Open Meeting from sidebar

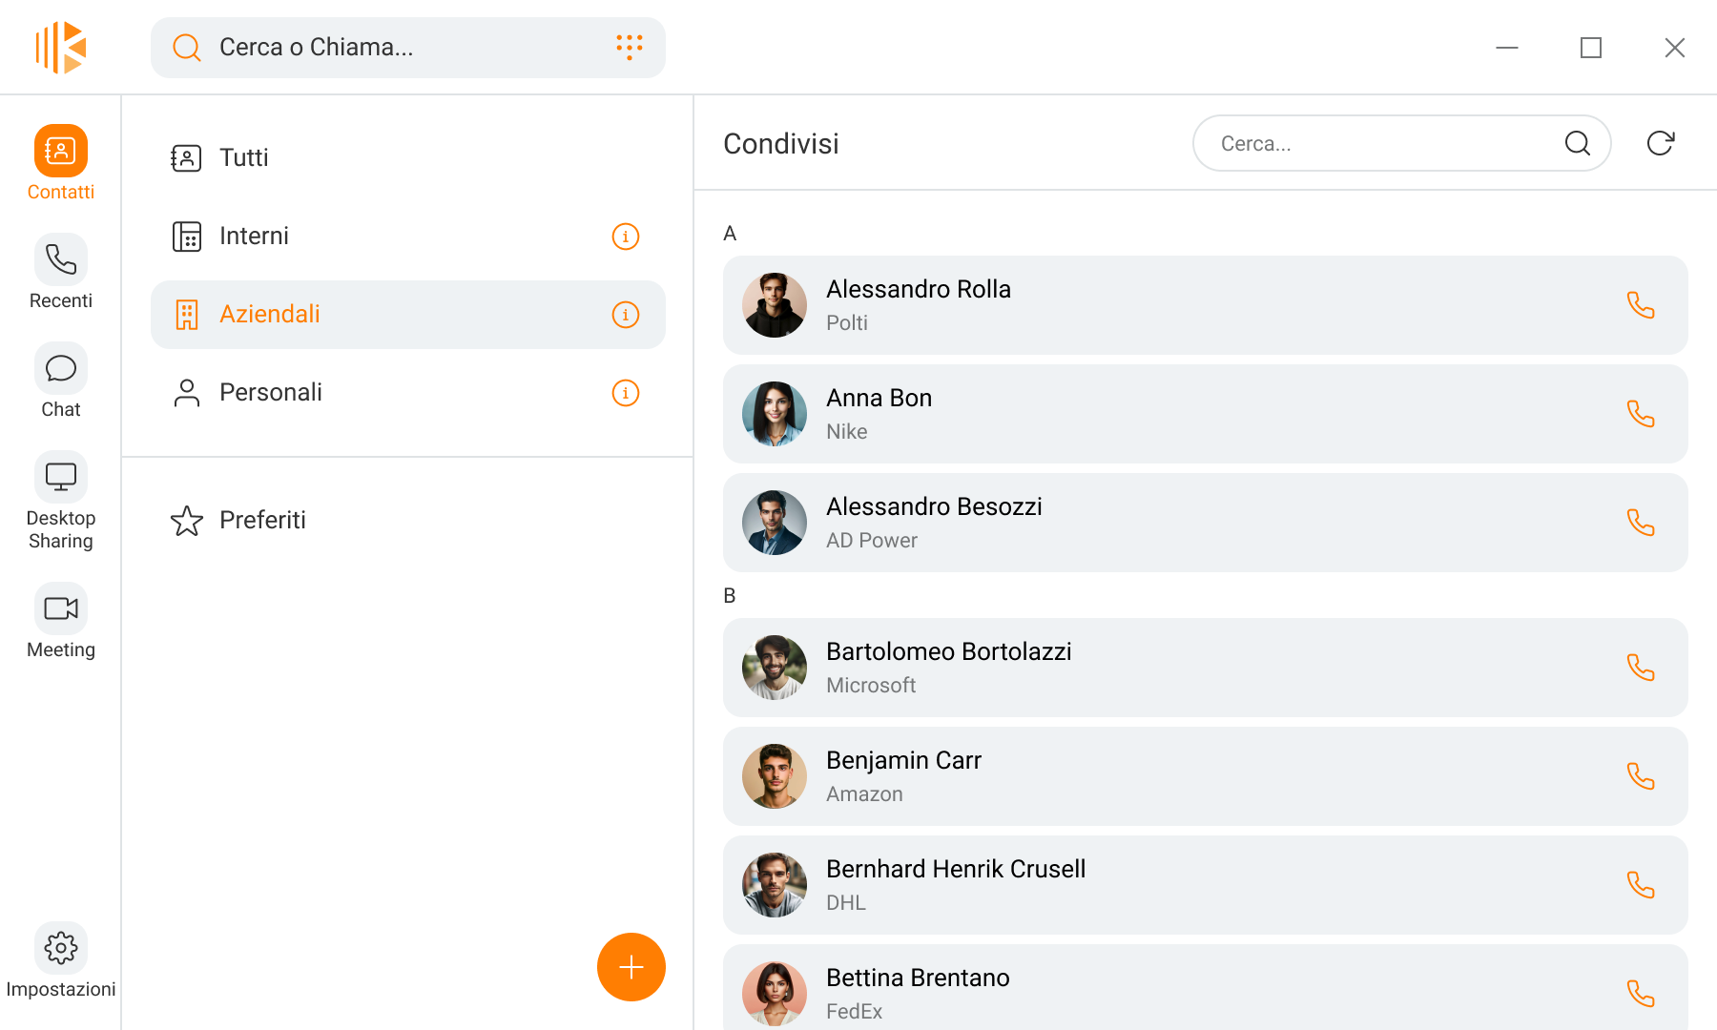pyautogui.click(x=61, y=621)
